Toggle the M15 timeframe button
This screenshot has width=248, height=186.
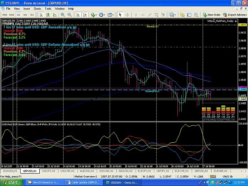click(5, 15)
